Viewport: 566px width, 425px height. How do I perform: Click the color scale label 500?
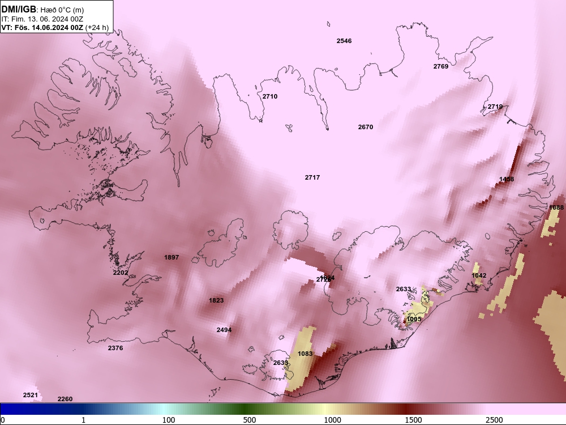click(250, 420)
